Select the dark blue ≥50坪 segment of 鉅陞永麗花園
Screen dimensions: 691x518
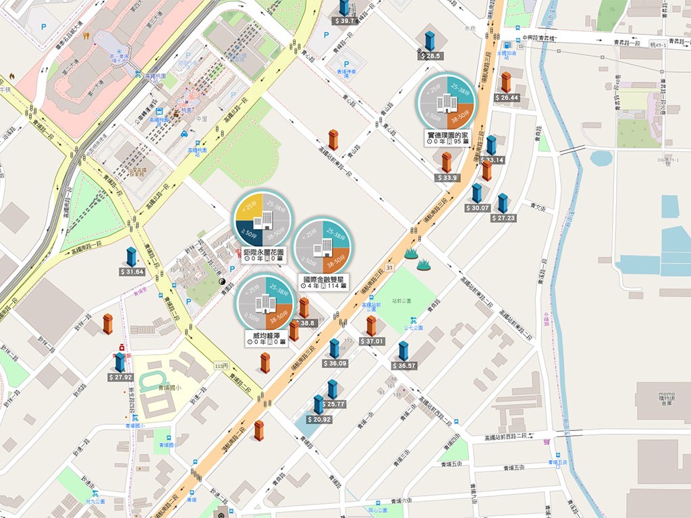(250, 233)
